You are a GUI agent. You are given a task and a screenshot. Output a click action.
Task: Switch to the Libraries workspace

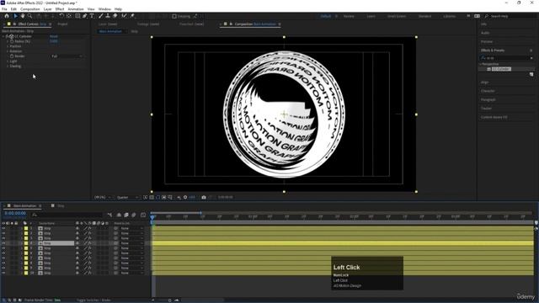[449, 16]
